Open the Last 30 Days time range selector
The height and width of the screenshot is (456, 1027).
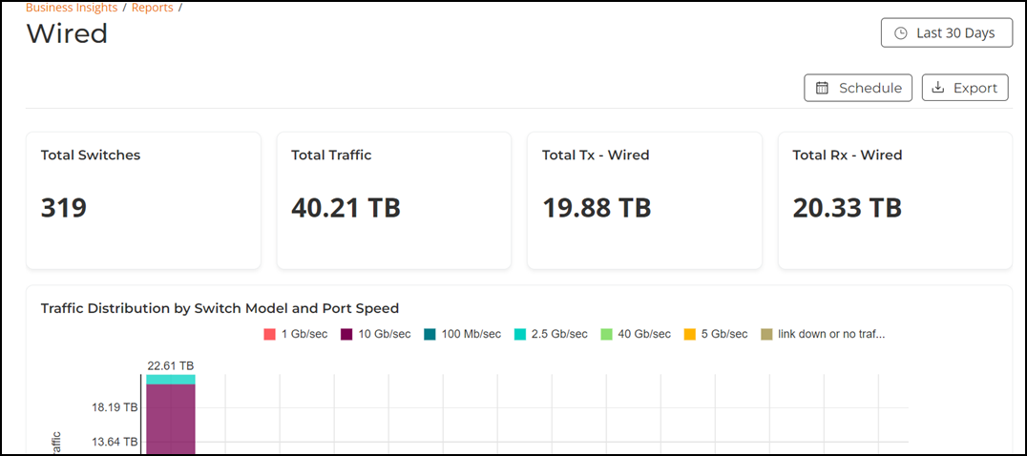[x=947, y=32]
